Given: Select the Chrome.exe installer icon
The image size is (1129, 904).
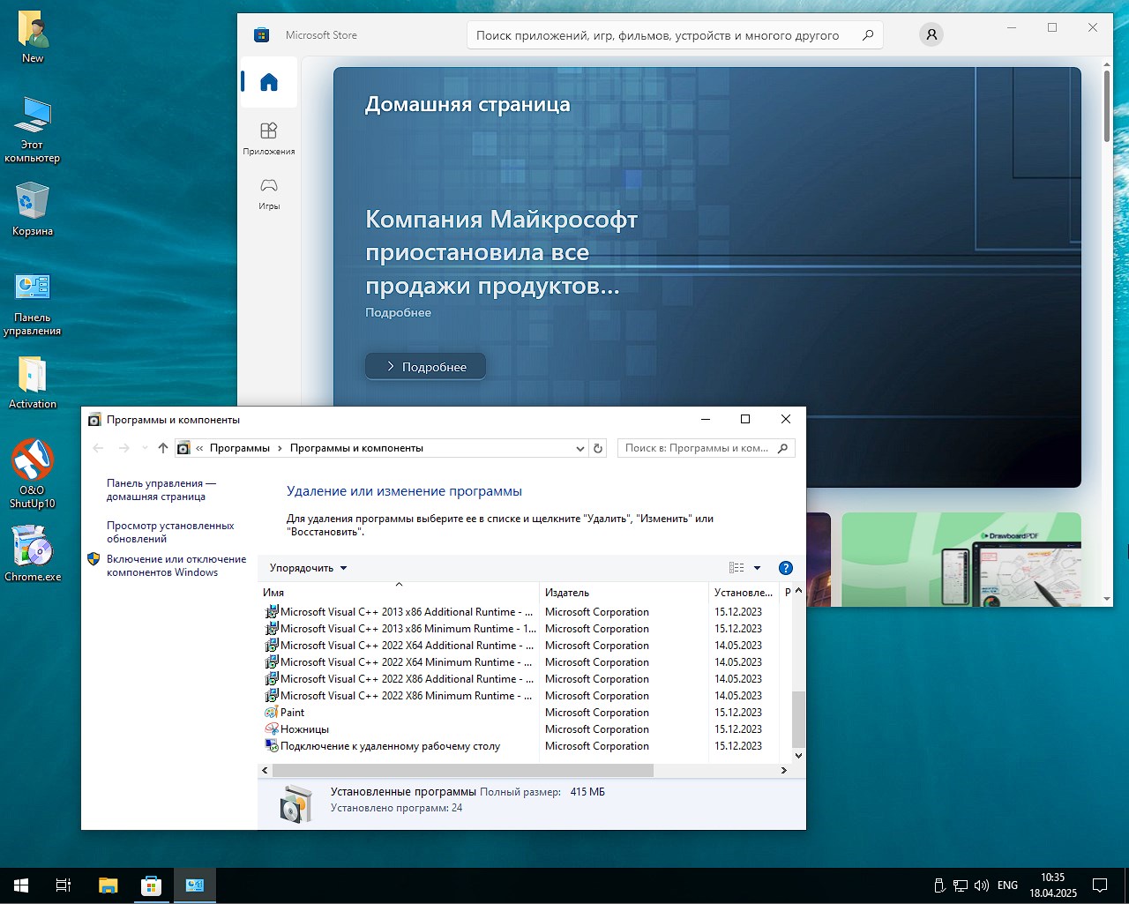Looking at the screenshot, I should 33,554.
